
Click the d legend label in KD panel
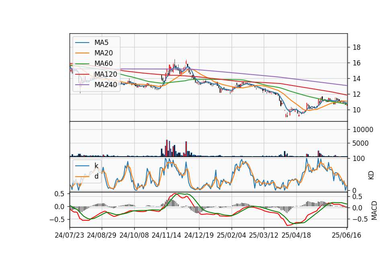[x=96, y=176]
